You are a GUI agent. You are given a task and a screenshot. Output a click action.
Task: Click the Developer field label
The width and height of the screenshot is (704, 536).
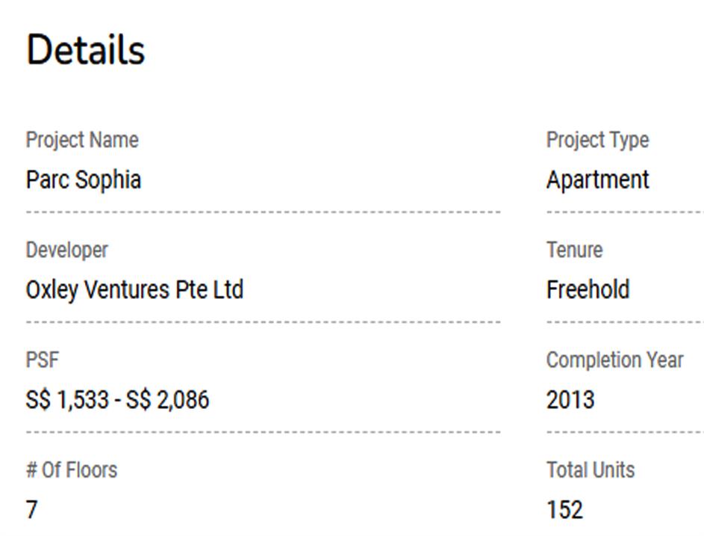point(67,250)
